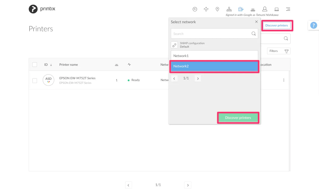Open the EPSON printer row options menu
Viewport: 319px width, 189px height.
(284, 80)
